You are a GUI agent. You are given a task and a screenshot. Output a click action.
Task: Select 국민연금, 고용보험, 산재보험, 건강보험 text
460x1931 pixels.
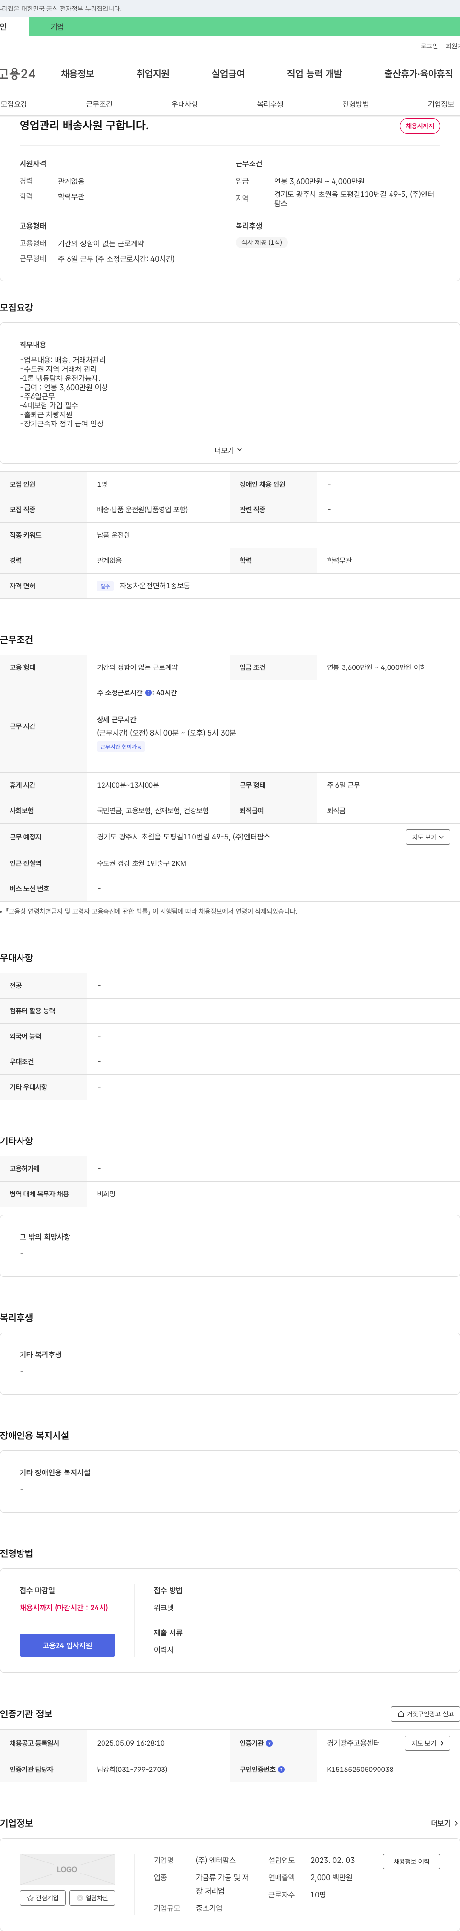click(x=153, y=810)
